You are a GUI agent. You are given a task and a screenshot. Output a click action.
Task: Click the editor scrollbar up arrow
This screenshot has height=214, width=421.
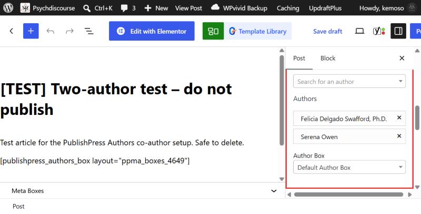coord(282,51)
